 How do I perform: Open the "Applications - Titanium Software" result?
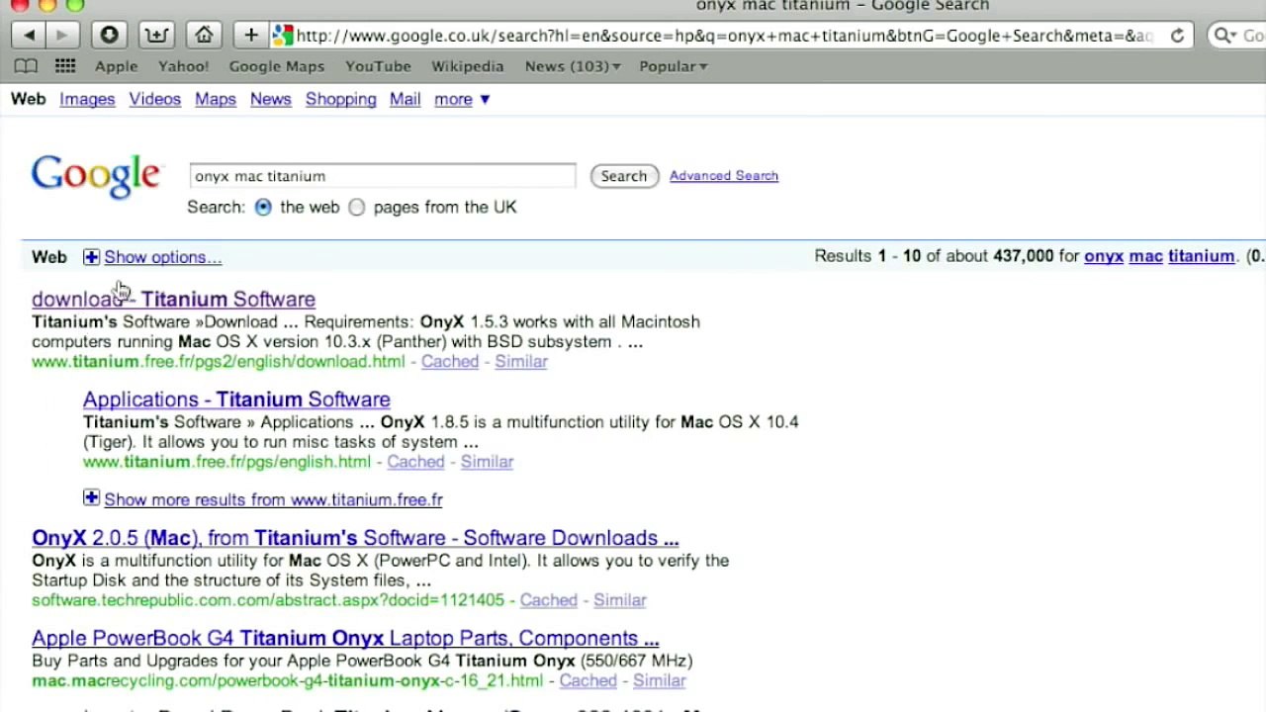pos(236,400)
